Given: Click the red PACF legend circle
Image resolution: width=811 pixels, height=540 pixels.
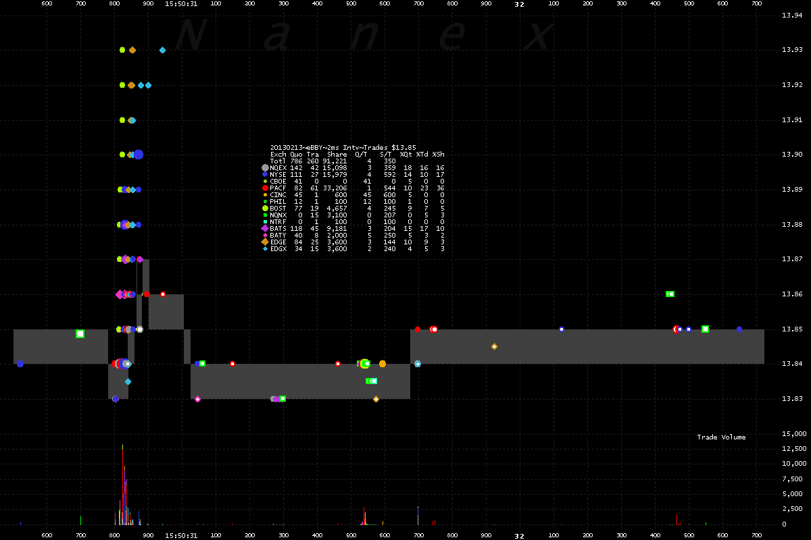Looking at the screenshot, I should (265, 188).
